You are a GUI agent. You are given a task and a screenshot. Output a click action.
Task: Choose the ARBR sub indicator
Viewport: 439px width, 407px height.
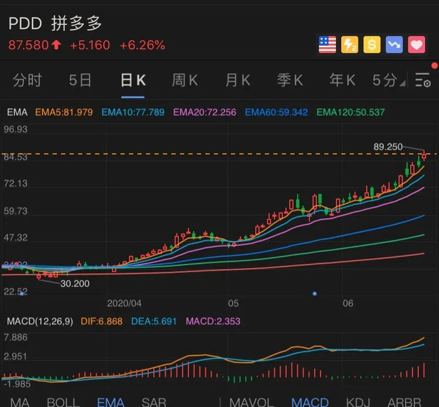click(405, 403)
